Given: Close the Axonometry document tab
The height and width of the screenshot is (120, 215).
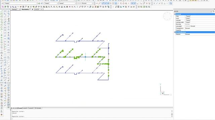Looking at the screenshot, I should 33,9.
